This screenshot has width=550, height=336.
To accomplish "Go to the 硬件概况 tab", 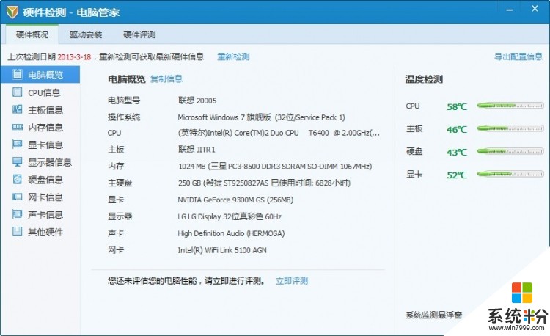I will 32,34.
